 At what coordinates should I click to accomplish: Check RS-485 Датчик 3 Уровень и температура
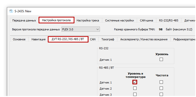(x=135, y=94)
